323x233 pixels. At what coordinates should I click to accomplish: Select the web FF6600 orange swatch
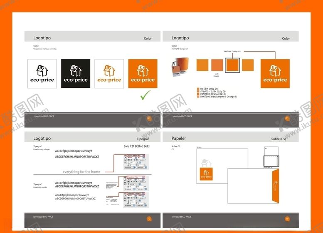point(217,65)
